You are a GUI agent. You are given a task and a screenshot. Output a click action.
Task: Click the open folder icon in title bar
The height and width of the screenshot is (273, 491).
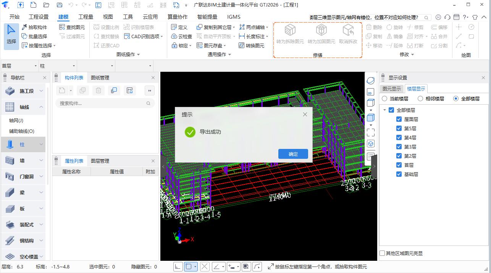click(46, 5)
